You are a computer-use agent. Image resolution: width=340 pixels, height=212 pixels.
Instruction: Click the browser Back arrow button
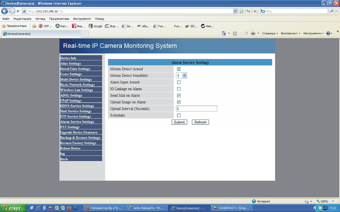click(x=5, y=11)
